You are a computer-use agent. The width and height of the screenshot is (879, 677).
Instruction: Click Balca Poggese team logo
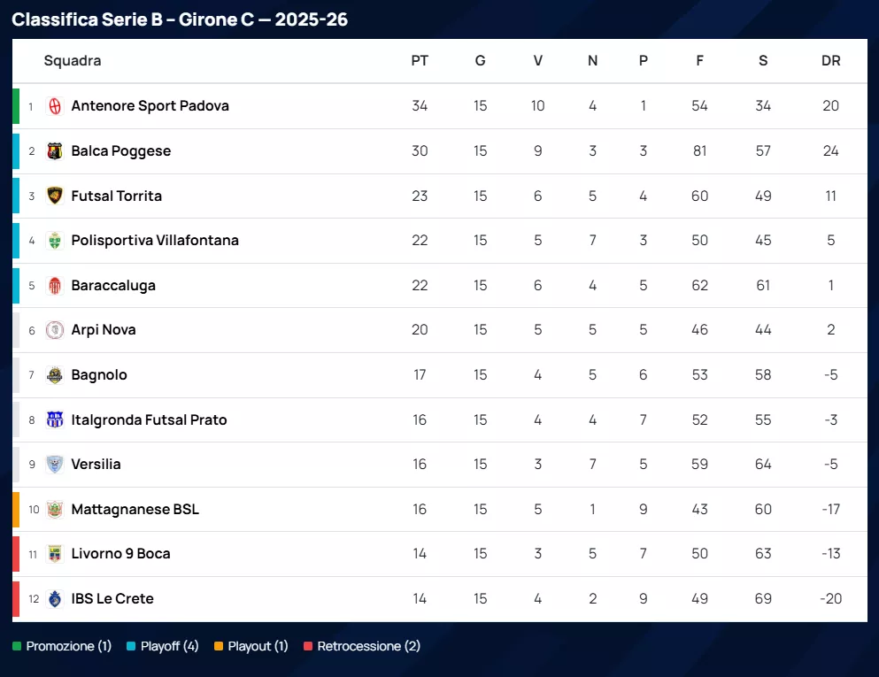[55, 151]
